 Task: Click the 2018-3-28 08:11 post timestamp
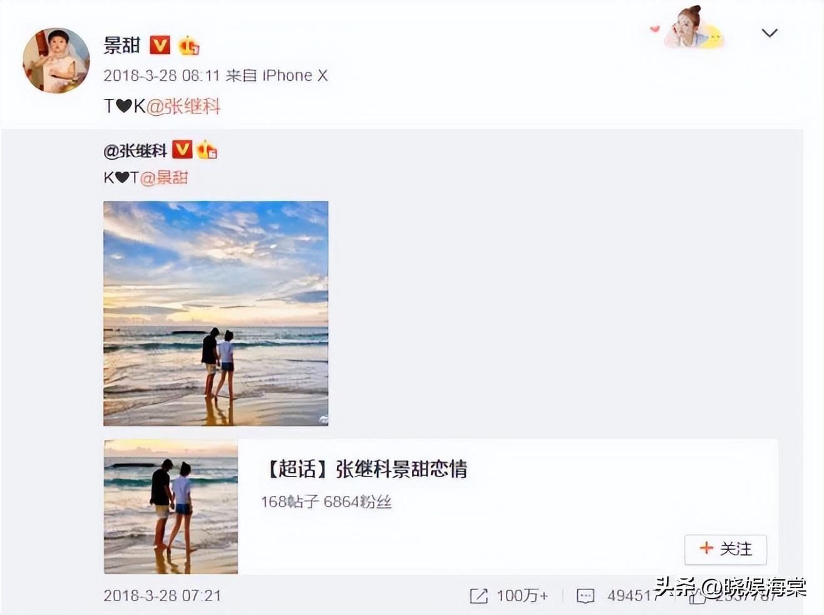pyautogui.click(x=162, y=76)
